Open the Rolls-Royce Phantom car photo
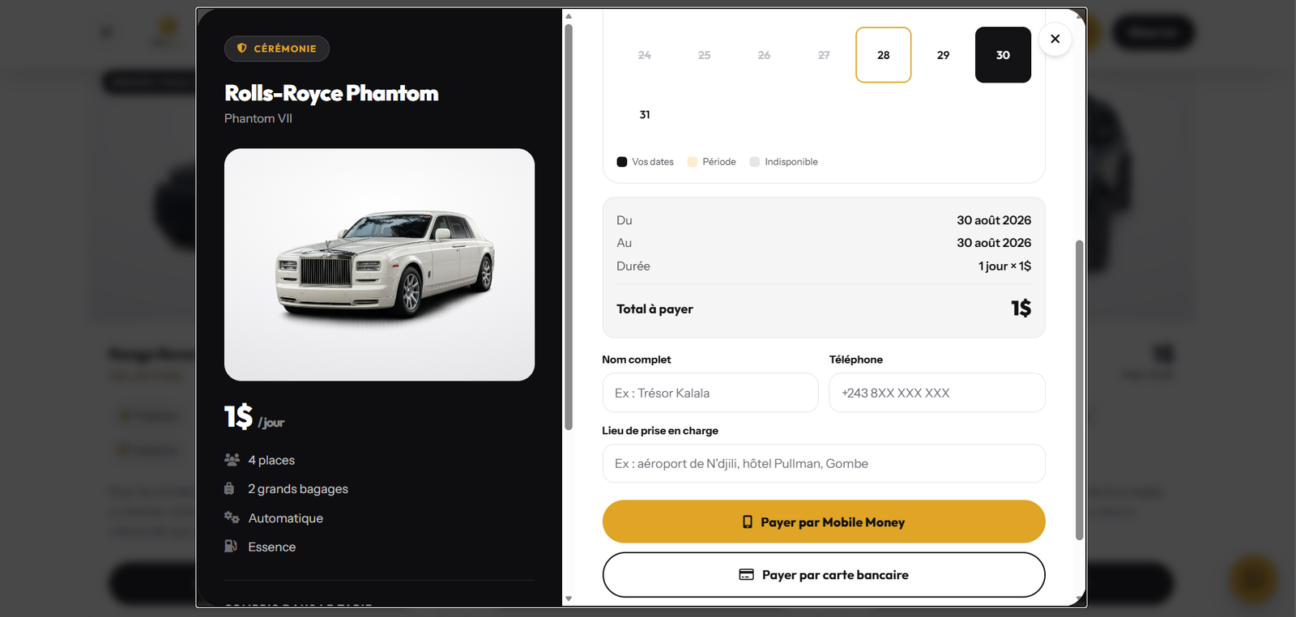Screen dimensions: 1296x617 [x=379, y=265]
